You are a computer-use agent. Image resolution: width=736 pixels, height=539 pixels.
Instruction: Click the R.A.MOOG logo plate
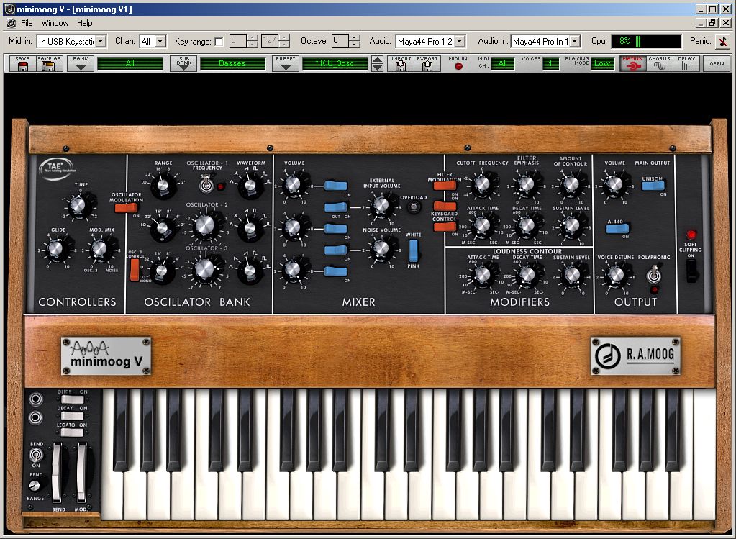pos(635,355)
